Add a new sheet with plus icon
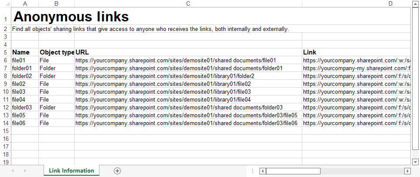The width and height of the screenshot is (420, 177). (x=117, y=171)
